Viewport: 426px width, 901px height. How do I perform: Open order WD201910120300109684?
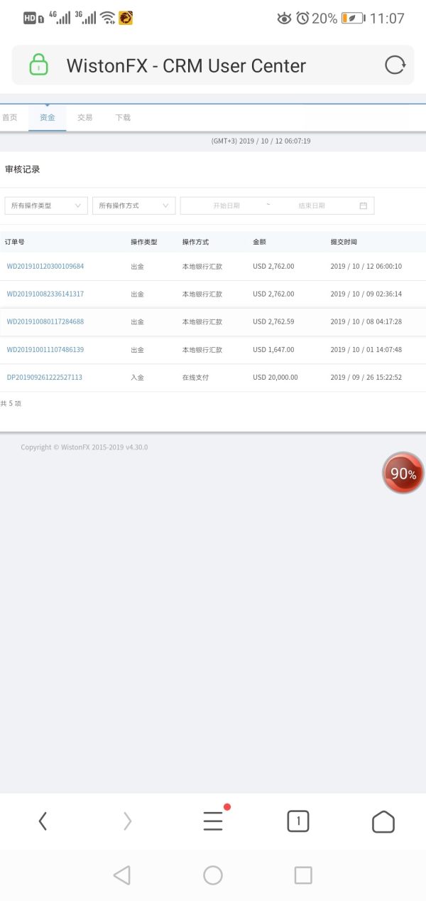click(x=45, y=266)
